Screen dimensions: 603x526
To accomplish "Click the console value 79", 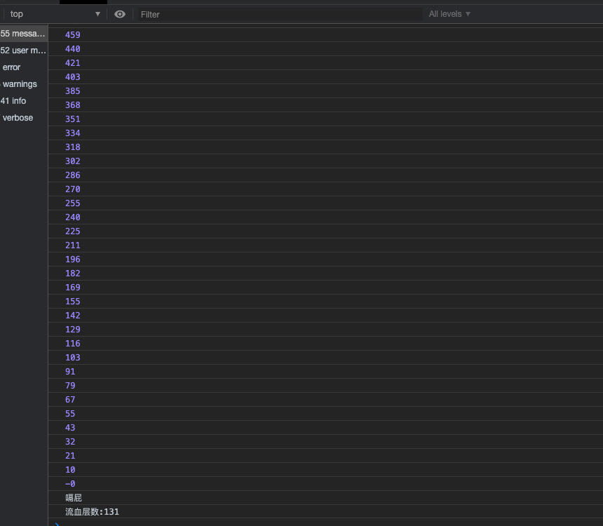I will pos(70,386).
